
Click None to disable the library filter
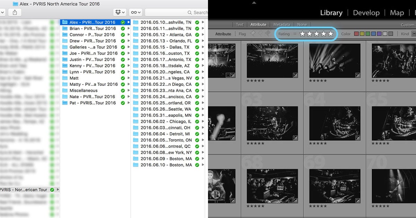tap(302, 25)
